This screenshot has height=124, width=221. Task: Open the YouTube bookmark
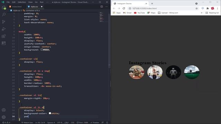pos(140,13)
